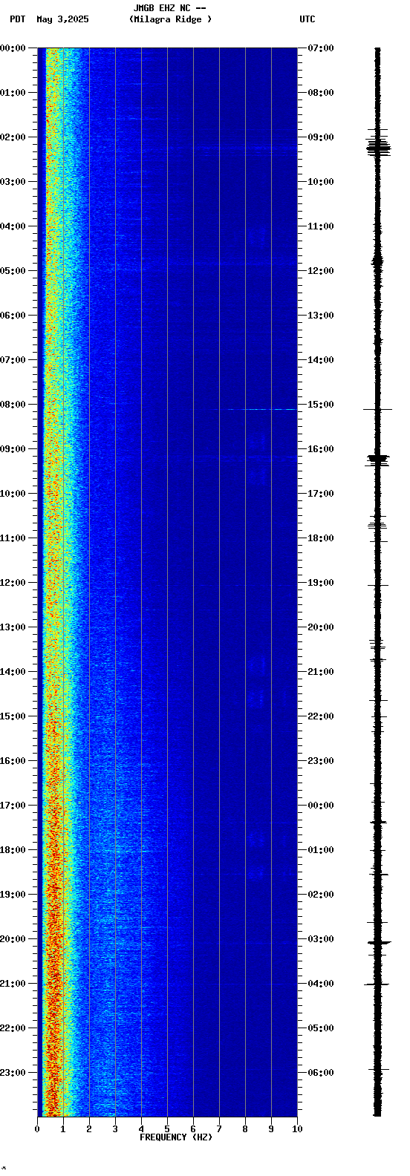Click the 23:00 UTC time label
The height and width of the screenshot is (1176, 410).
pos(320,761)
